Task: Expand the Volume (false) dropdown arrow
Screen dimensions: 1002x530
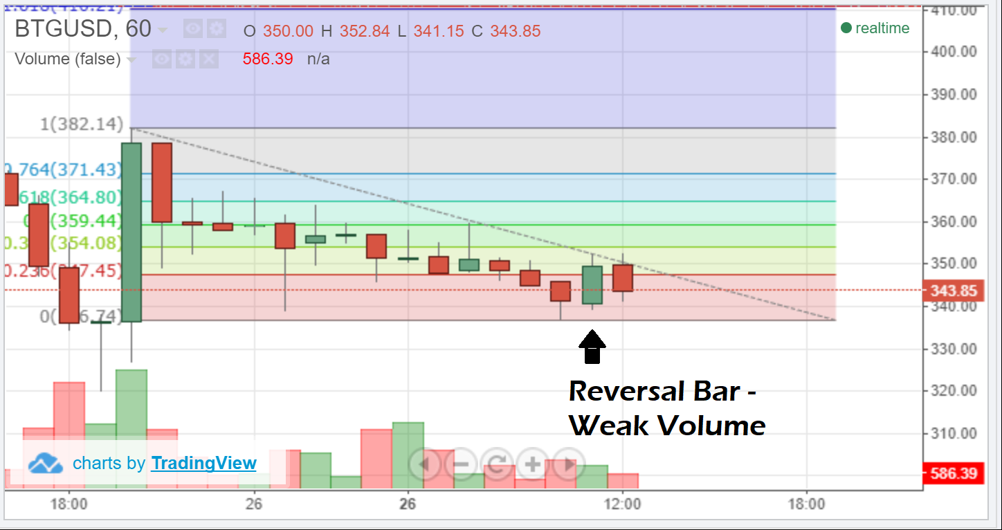Action: pyautogui.click(x=131, y=60)
